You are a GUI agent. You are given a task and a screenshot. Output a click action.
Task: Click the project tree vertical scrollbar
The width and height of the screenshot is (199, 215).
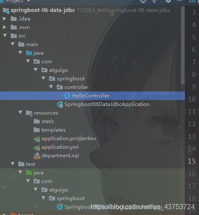click(x=183, y=46)
